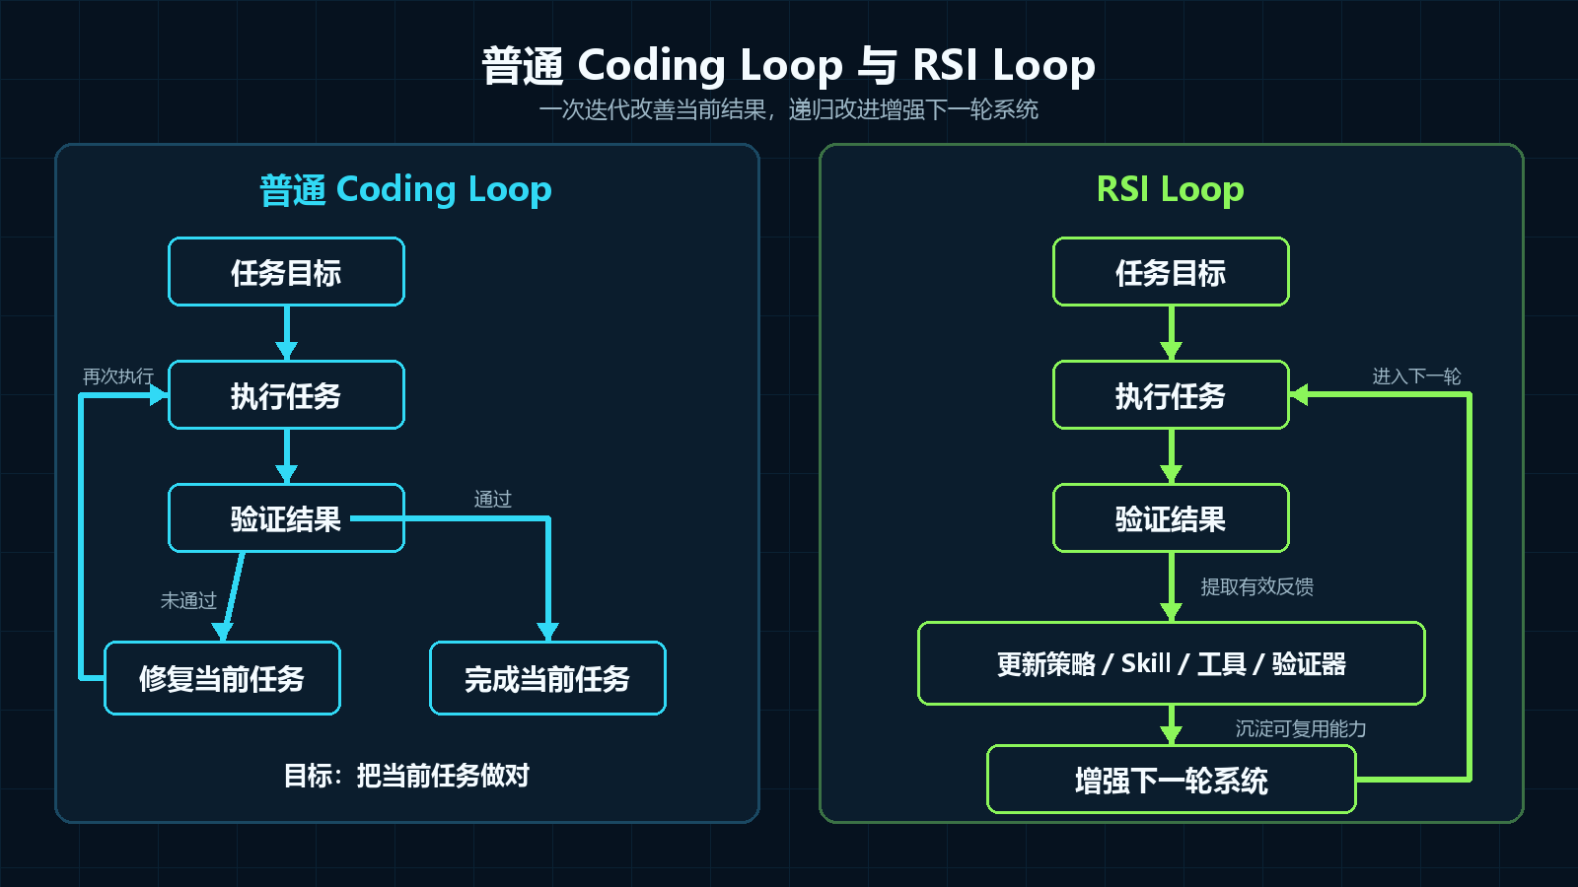Select the '增强下一轮系统' box
Image resolution: width=1578 pixels, height=887 pixels.
1171,780
